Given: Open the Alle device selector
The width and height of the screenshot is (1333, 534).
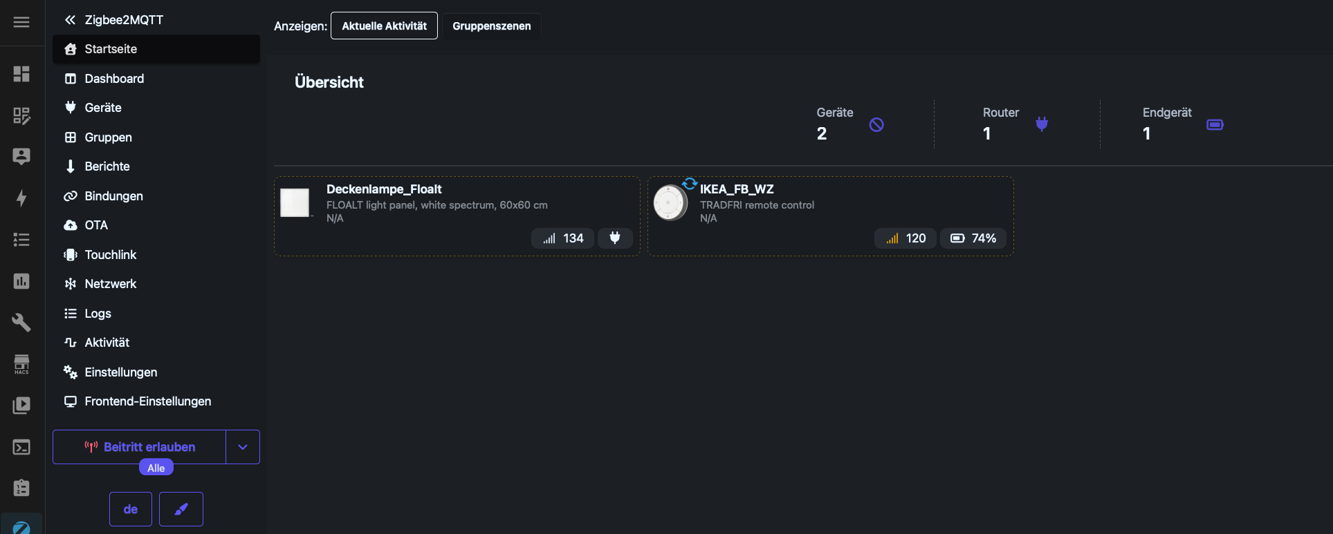Looking at the screenshot, I should 156,467.
